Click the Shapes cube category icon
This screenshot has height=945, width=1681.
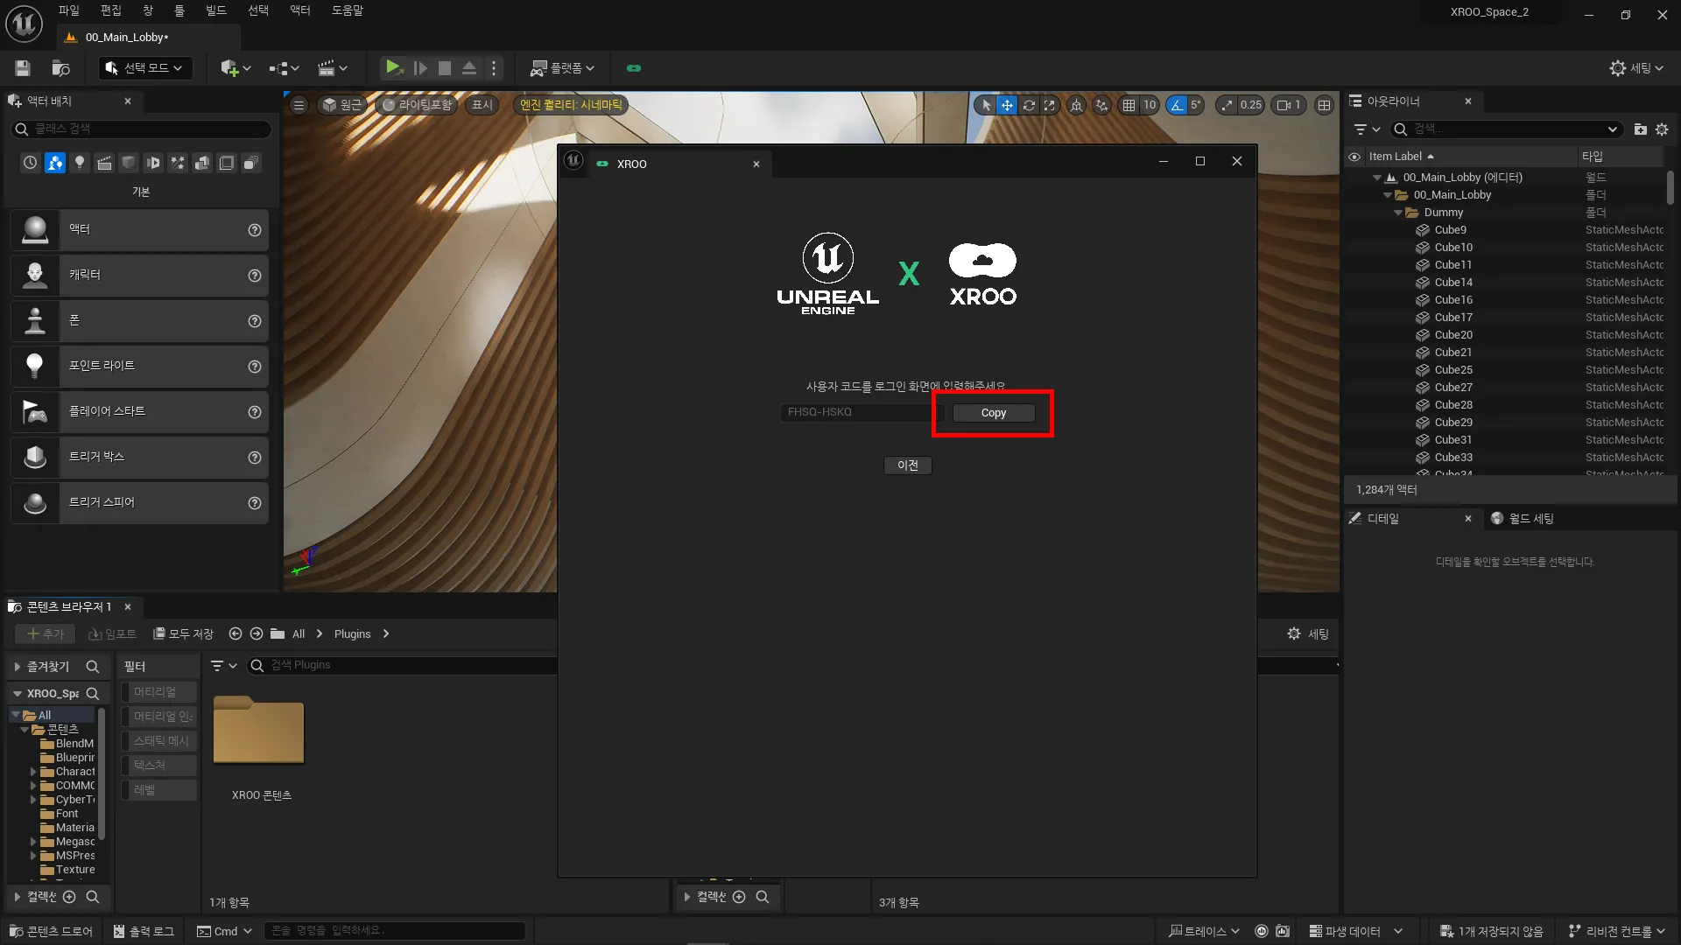[x=129, y=163]
